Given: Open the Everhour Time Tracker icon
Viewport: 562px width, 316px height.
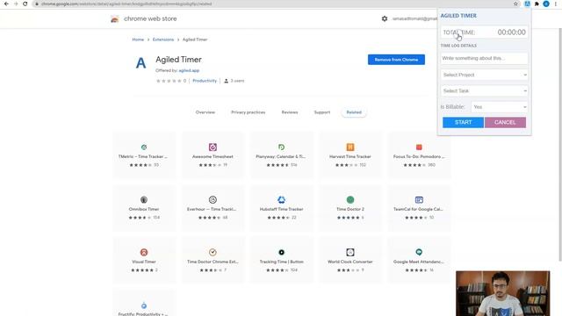Looking at the screenshot, I should [x=213, y=199].
